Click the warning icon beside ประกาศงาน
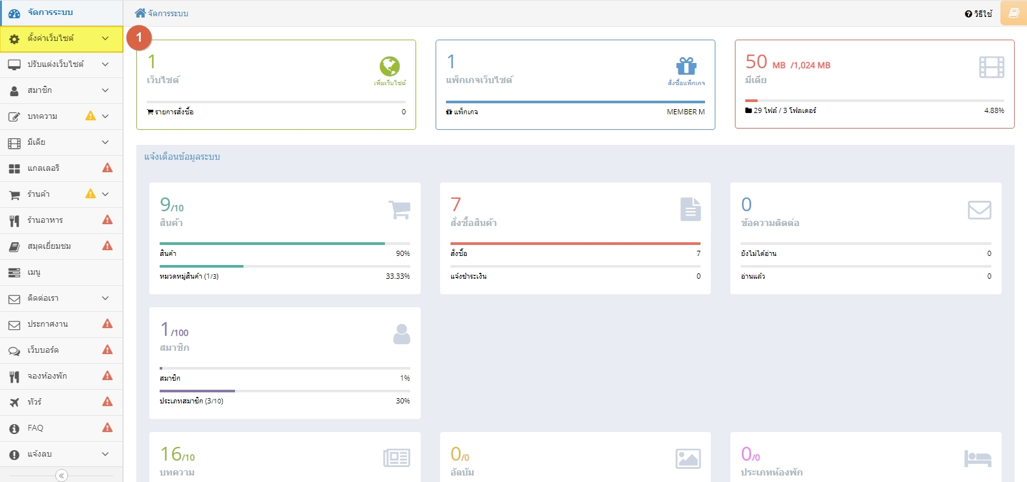The image size is (1027, 482). (108, 323)
